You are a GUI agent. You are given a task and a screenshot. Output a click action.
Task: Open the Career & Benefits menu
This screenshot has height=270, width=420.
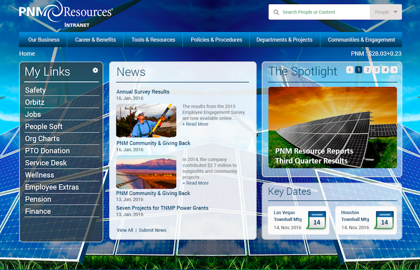coord(95,39)
